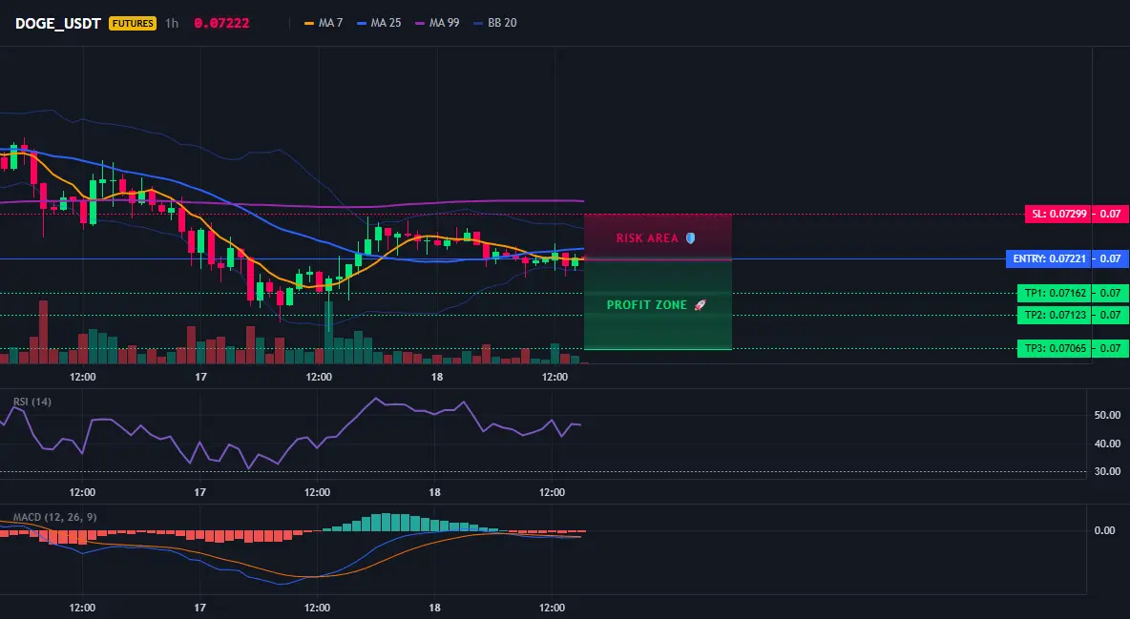Click the current price 0.07222
This screenshot has height=619, width=1130.
(x=221, y=23)
